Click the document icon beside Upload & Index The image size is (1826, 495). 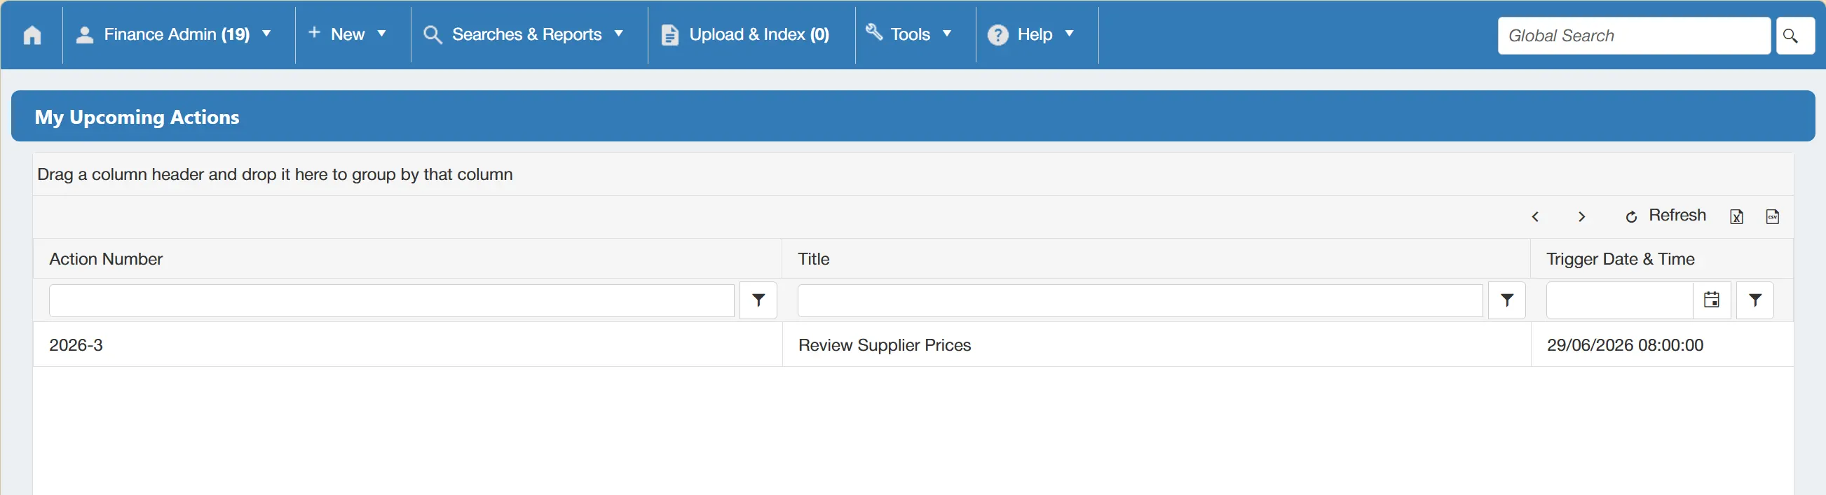670,36
